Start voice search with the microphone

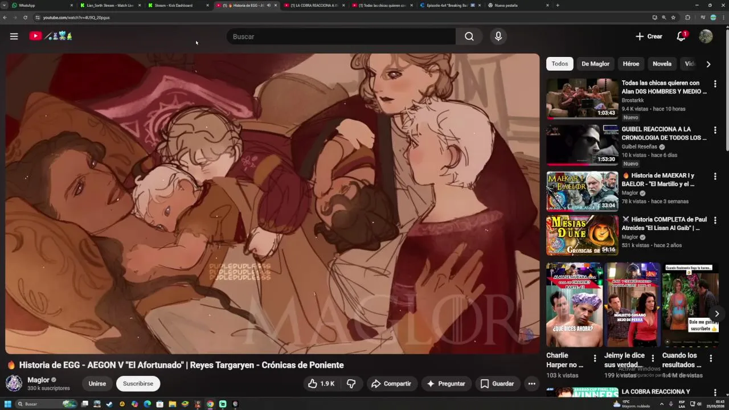(x=498, y=36)
